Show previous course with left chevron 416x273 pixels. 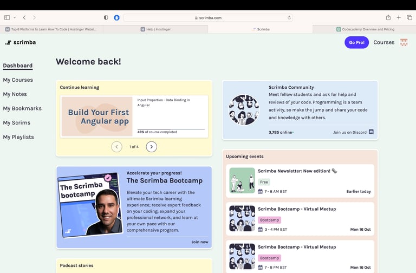(x=117, y=147)
